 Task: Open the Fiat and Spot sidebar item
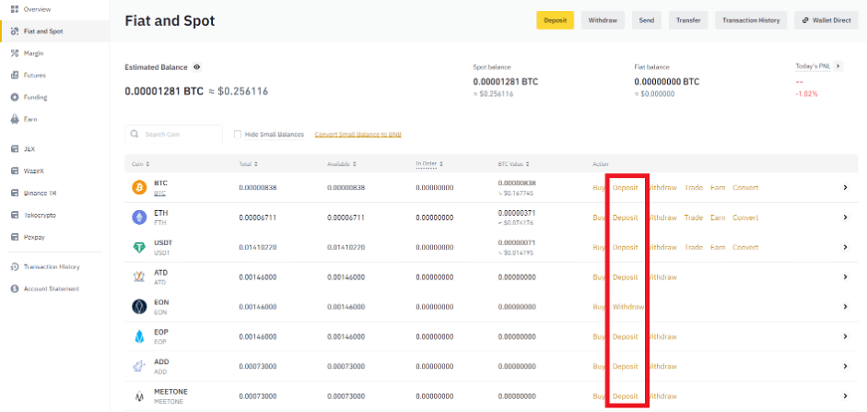55,31
